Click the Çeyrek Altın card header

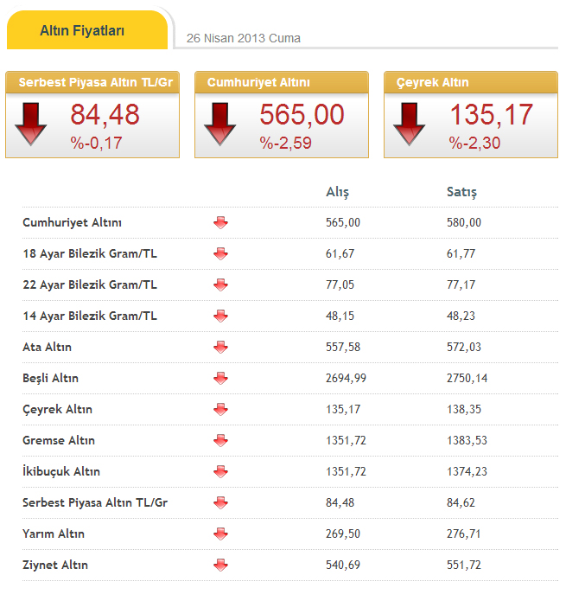point(433,83)
